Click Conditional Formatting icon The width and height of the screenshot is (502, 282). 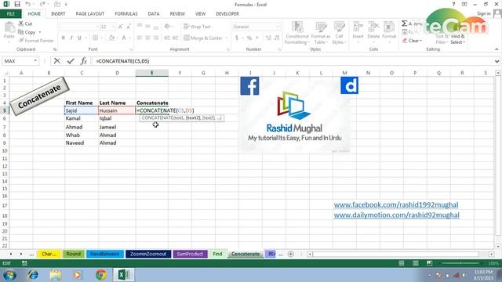pos(297,27)
